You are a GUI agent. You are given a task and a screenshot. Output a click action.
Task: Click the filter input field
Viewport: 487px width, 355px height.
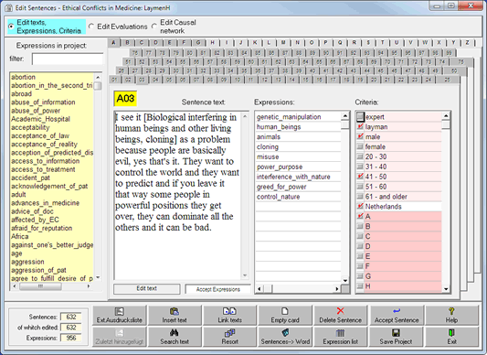pos(68,59)
